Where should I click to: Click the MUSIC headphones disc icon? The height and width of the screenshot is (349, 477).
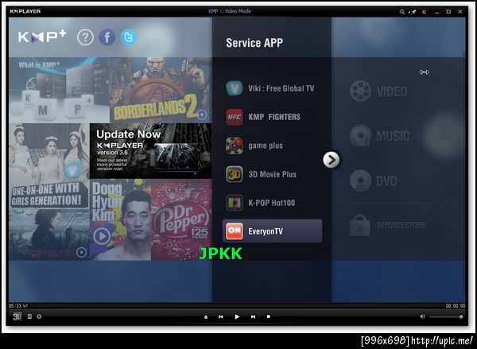click(x=360, y=136)
